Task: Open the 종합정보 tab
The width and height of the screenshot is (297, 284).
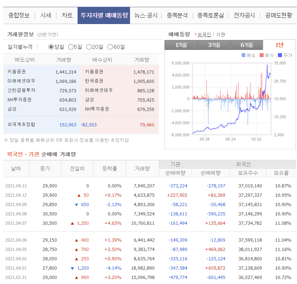Action: [19, 15]
